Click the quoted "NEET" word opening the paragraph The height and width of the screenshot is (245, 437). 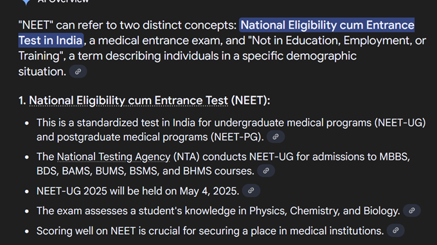[36, 25]
